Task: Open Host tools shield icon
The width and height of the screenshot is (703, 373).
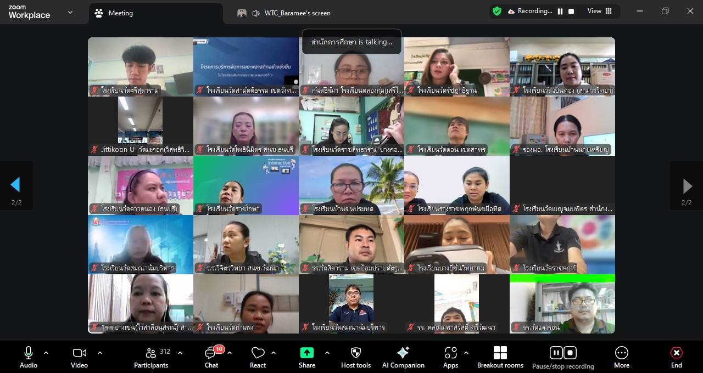Action: [356, 357]
